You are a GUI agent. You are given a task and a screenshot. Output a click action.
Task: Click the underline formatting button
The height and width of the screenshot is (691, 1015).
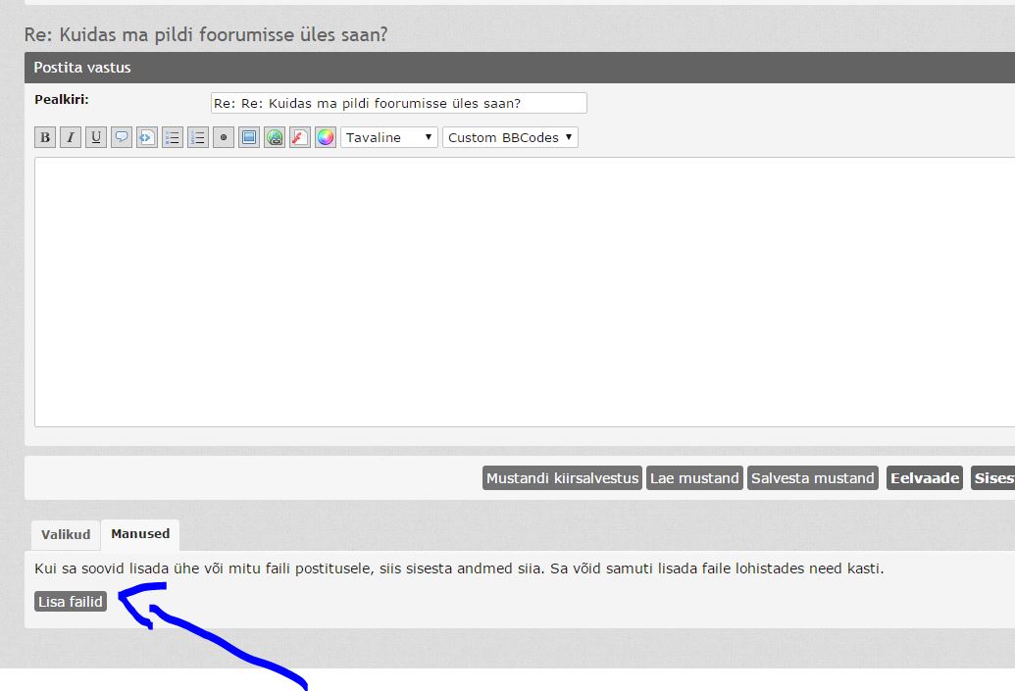[95, 137]
